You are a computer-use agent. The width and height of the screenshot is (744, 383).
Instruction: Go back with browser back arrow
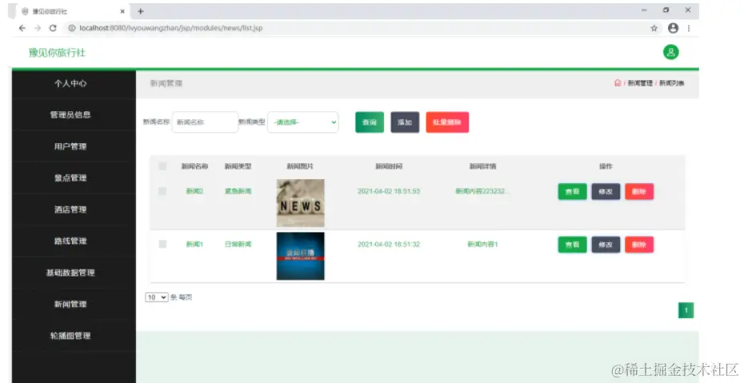tap(22, 28)
